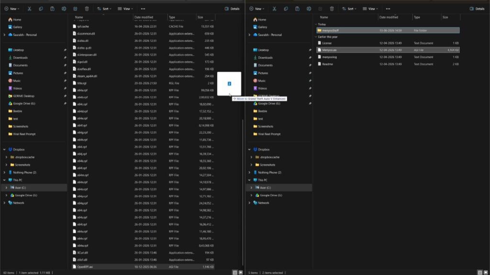Open Documents in right window sidebar

click(263, 65)
